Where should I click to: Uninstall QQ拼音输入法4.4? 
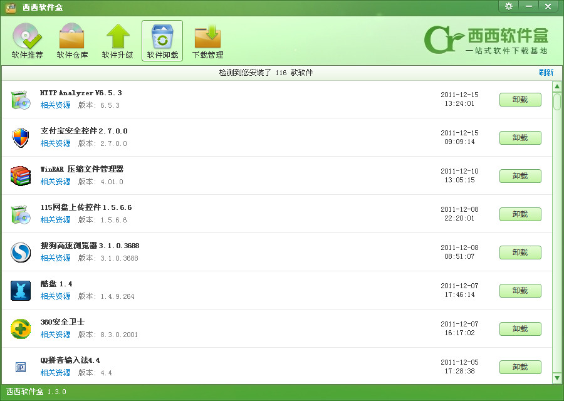[x=520, y=367]
